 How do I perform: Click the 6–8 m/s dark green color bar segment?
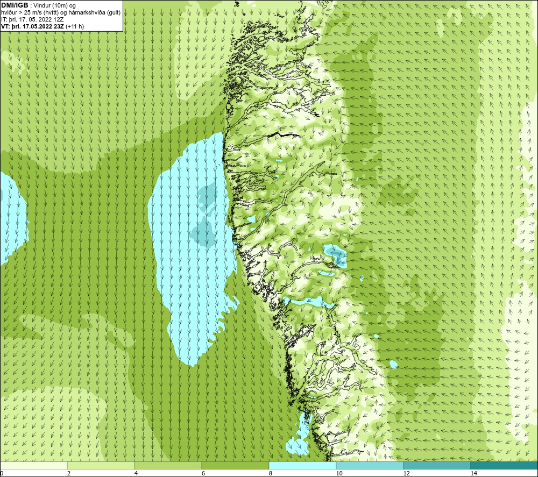(236, 465)
